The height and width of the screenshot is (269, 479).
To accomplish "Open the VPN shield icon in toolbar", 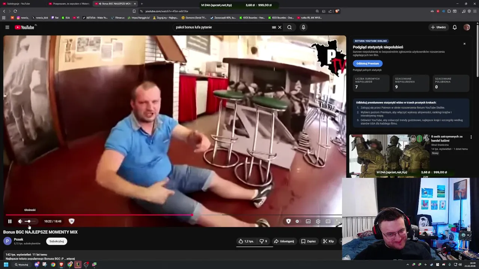I will point(469,11).
